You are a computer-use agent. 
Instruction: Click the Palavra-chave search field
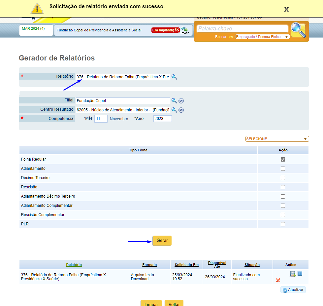tap(242, 29)
